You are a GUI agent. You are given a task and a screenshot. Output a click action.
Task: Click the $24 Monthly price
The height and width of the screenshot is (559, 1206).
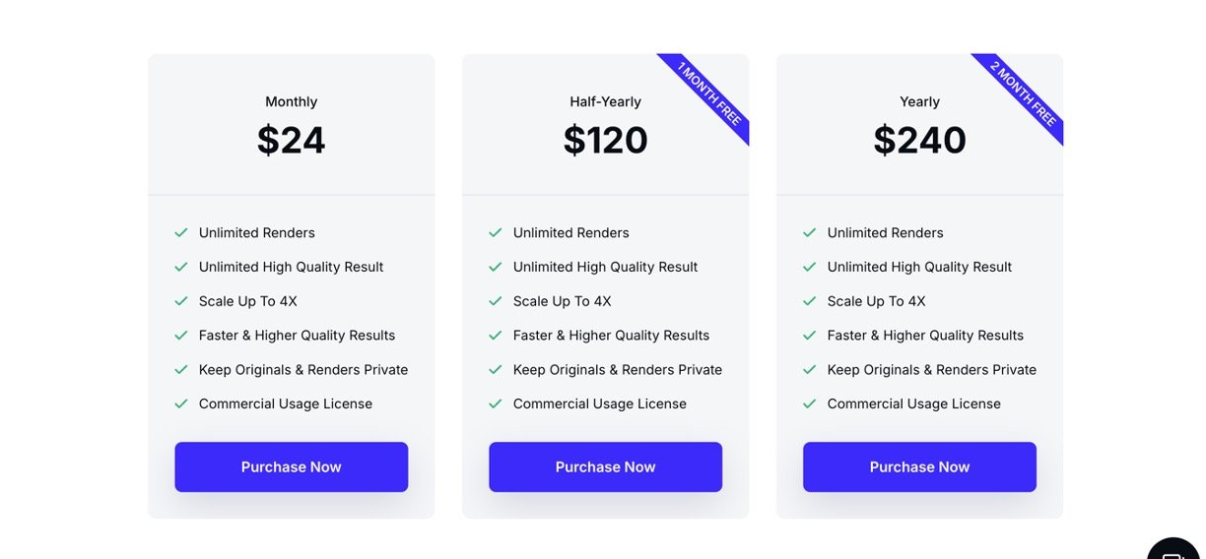coord(291,140)
